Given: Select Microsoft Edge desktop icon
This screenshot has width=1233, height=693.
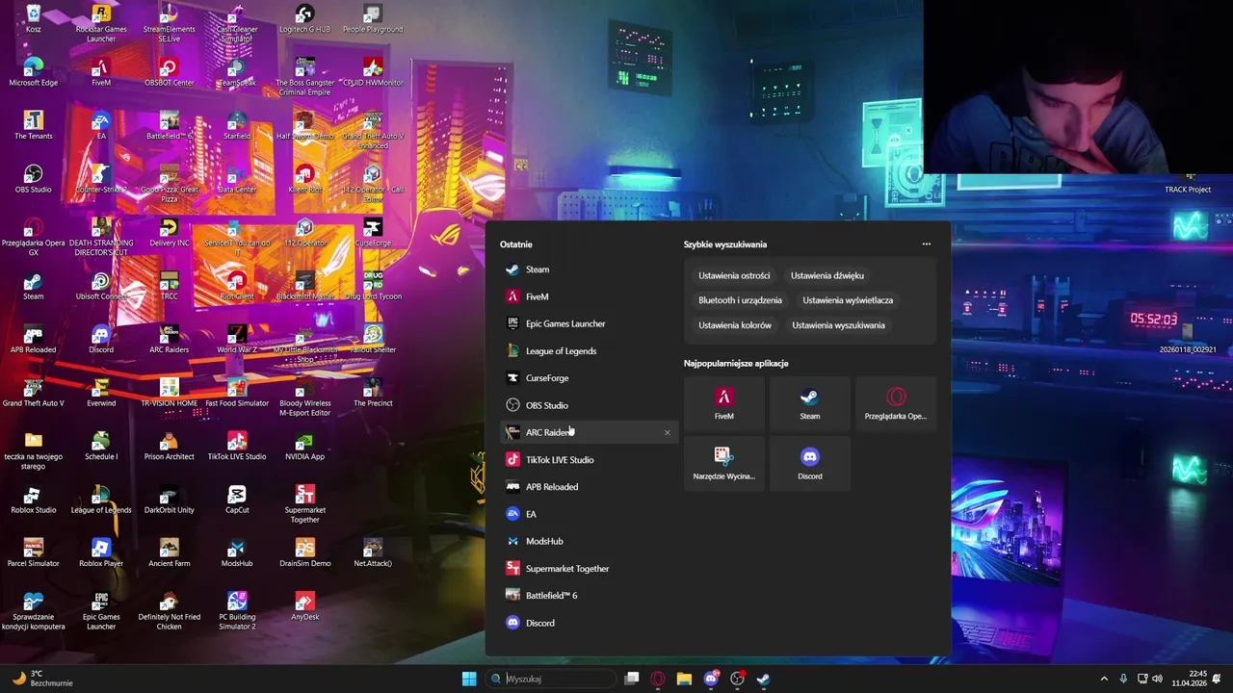Looking at the screenshot, I should tap(34, 72).
